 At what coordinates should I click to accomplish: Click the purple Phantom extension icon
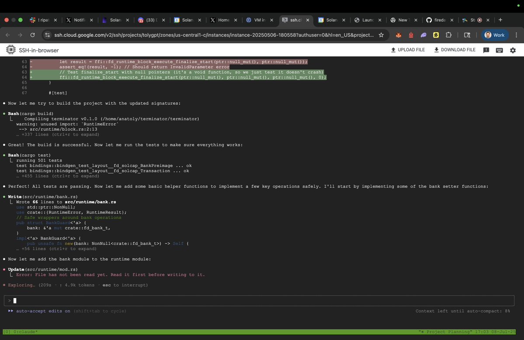coord(423,35)
